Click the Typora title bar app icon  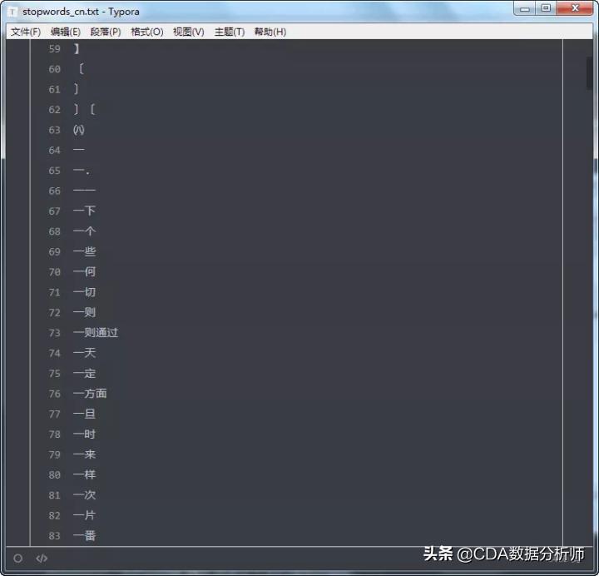coord(12,12)
